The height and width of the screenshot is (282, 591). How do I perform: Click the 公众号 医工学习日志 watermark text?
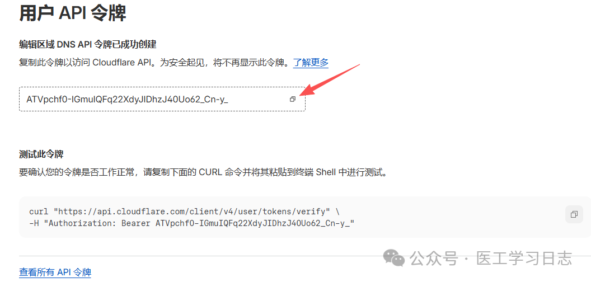pyautogui.click(x=491, y=258)
